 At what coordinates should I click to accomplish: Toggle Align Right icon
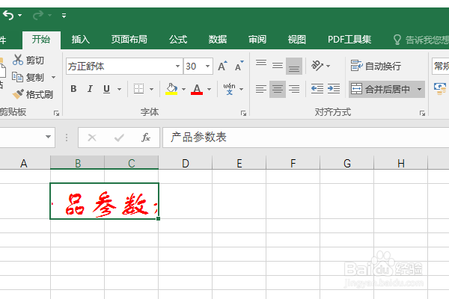(x=294, y=89)
